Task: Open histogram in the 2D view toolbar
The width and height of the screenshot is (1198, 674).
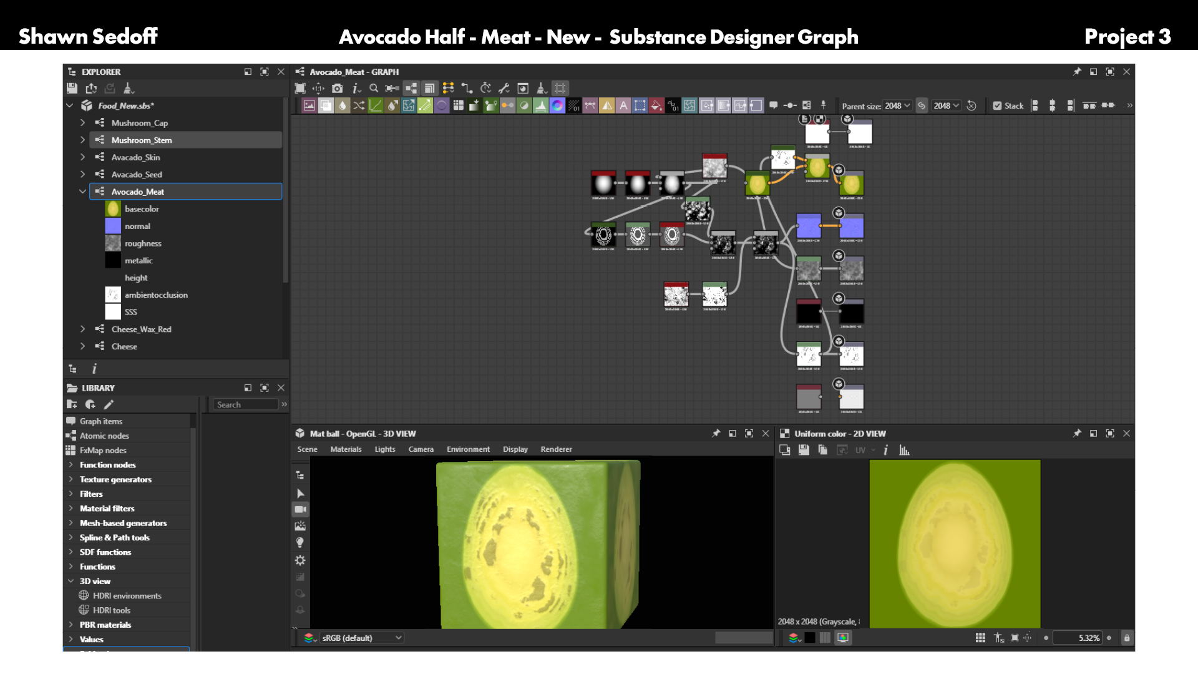Action: click(x=904, y=450)
